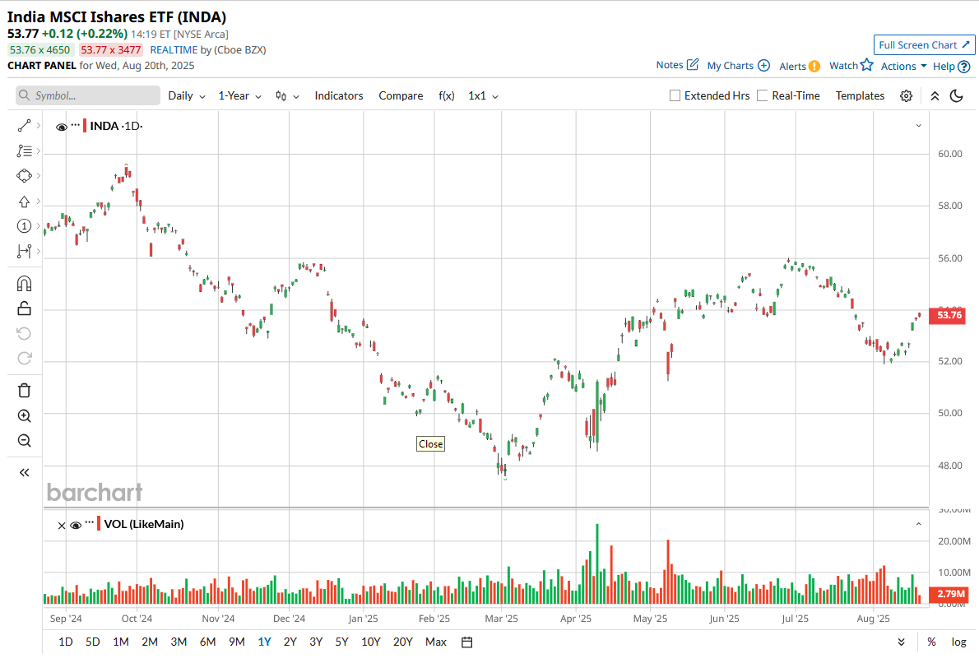Select the 3M time range
The height and width of the screenshot is (663, 979).
[179, 642]
